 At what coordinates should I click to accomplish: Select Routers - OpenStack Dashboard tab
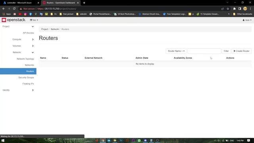click(x=61, y=3)
